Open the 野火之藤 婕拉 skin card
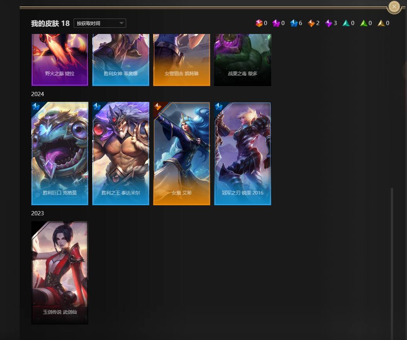The image size is (407, 340). point(60,60)
